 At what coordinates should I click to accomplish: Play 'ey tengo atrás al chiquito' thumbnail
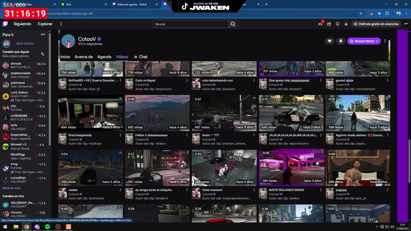point(157,168)
